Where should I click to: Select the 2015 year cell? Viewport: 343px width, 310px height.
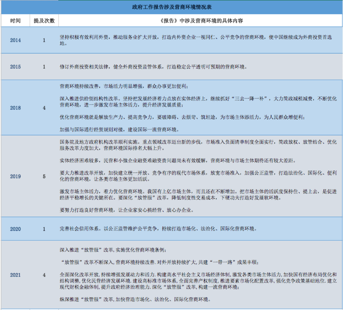15,67
